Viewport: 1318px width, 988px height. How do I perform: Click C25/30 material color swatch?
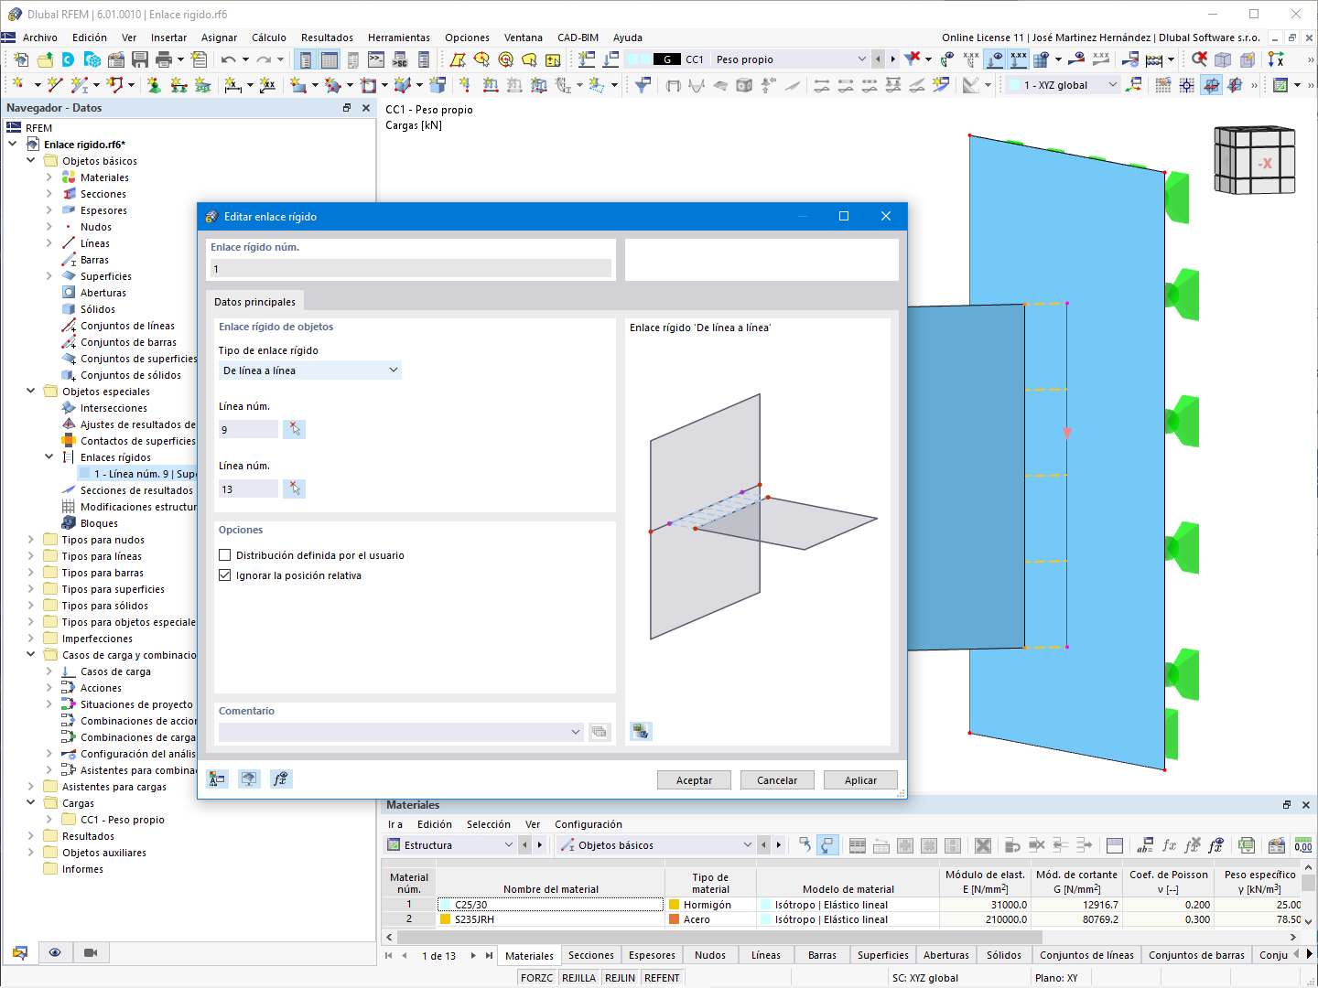[x=446, y=905]
